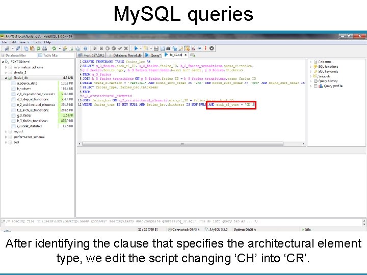Click the black round cancel query icon
Screen dimensions: 367x275
pyautogui.click(x=212, y=48)
